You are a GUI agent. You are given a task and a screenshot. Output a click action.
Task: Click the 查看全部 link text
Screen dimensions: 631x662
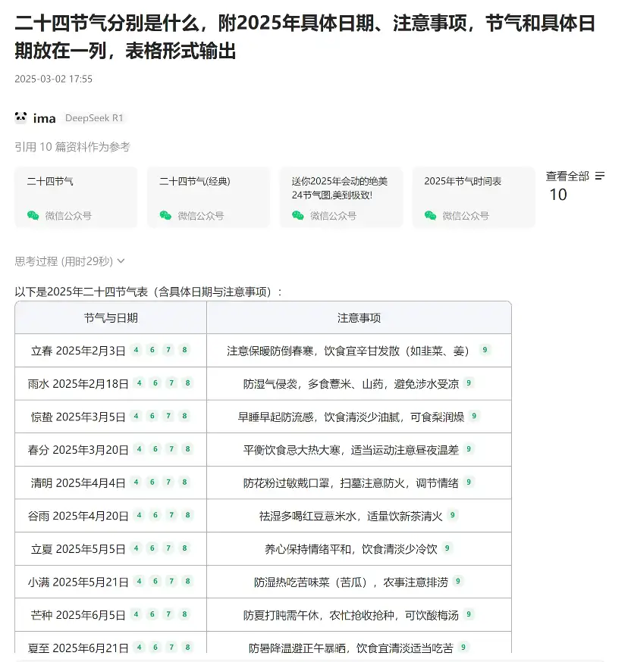point(567,176)
